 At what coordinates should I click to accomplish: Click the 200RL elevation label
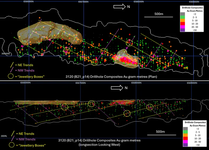tap(4, 136)
